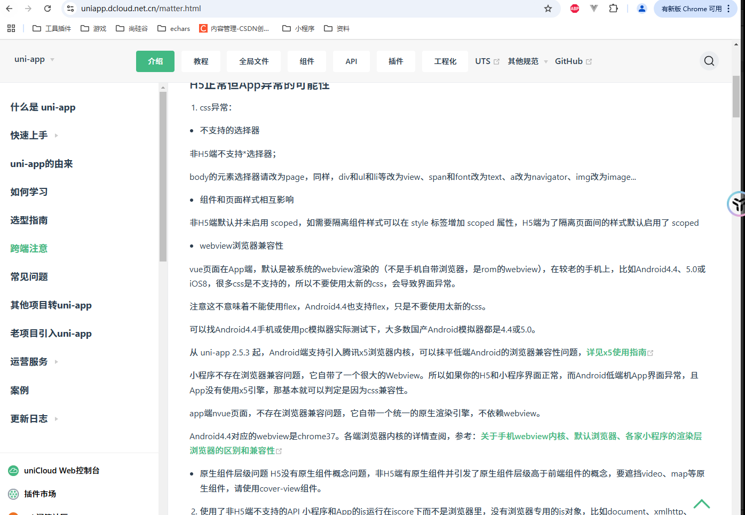
Task: Open the Chrome profile avatar
Action: point(642,9)
